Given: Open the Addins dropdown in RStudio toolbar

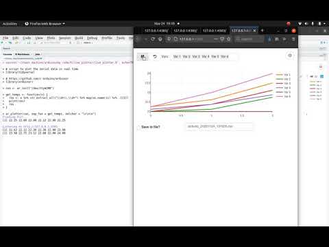Looking at the screenshot, I should coord(88,43).
